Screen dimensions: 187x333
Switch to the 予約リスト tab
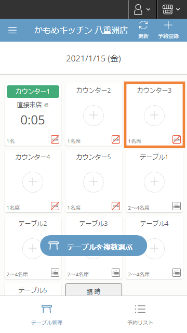(x=140, y=315)
